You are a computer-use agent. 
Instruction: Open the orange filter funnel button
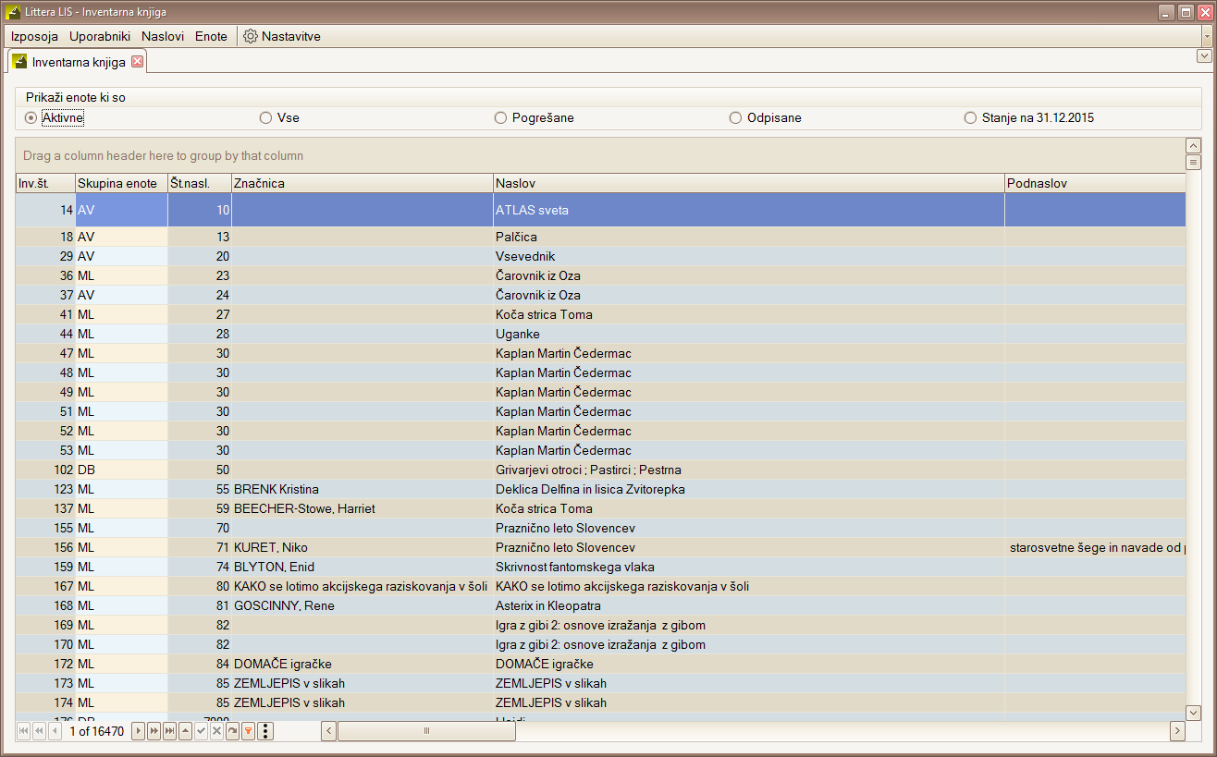click(248, 731)
